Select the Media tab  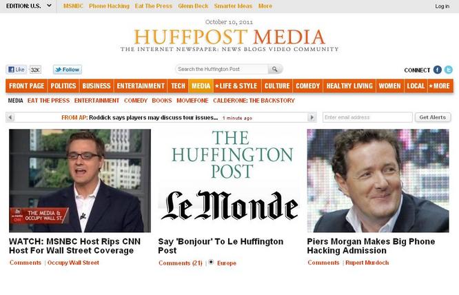201,85
